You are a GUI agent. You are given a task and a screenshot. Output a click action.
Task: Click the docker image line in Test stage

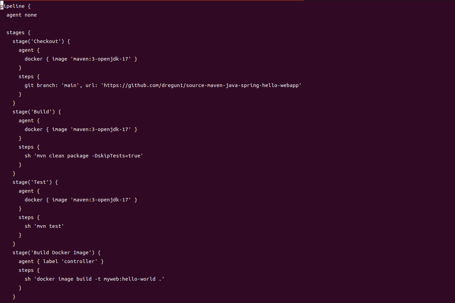click(81, 200)
